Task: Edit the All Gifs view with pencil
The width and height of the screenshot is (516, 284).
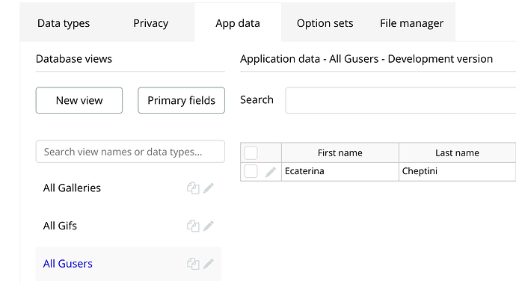Action: pos(209,226)
